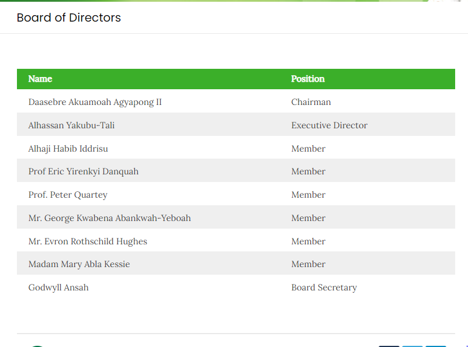Select Godwyll Ansah in the table
Image resolution: width=468 pixels, height=347 pixels.
pyautogui.click(x=58, y=288)
